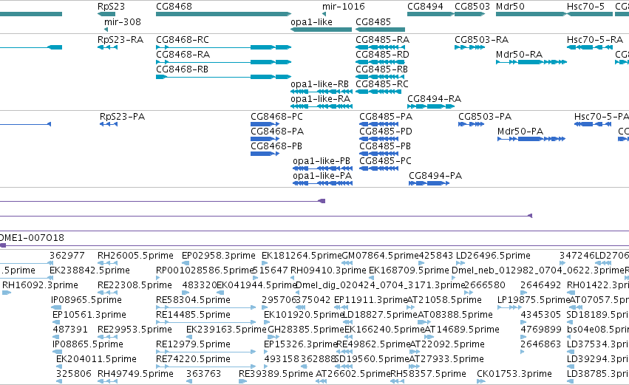Image resolution: width=629 pixels, height=385 pixels.
Task: Click the CG8503 gene label
Action: 472,7
